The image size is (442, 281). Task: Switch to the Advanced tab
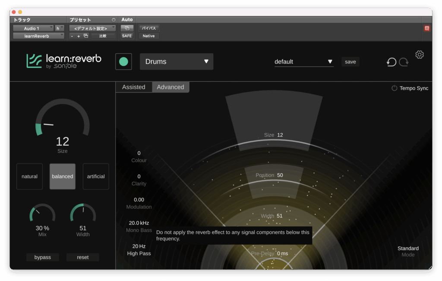(170, 87)
